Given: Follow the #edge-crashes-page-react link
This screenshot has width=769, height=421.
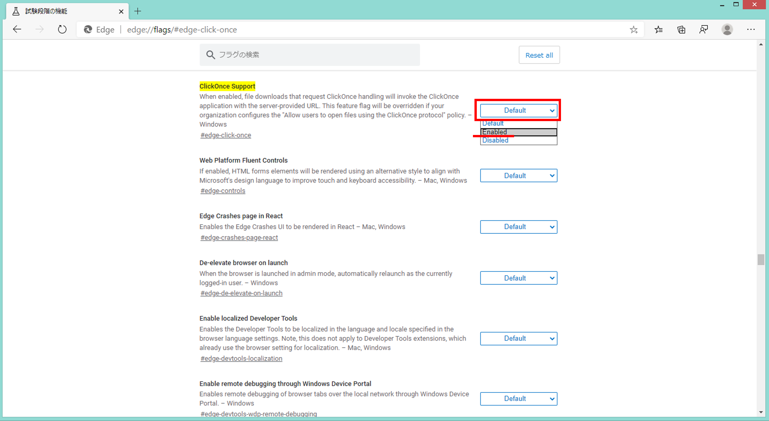Looking at the screenshot, I should [239, 238].
